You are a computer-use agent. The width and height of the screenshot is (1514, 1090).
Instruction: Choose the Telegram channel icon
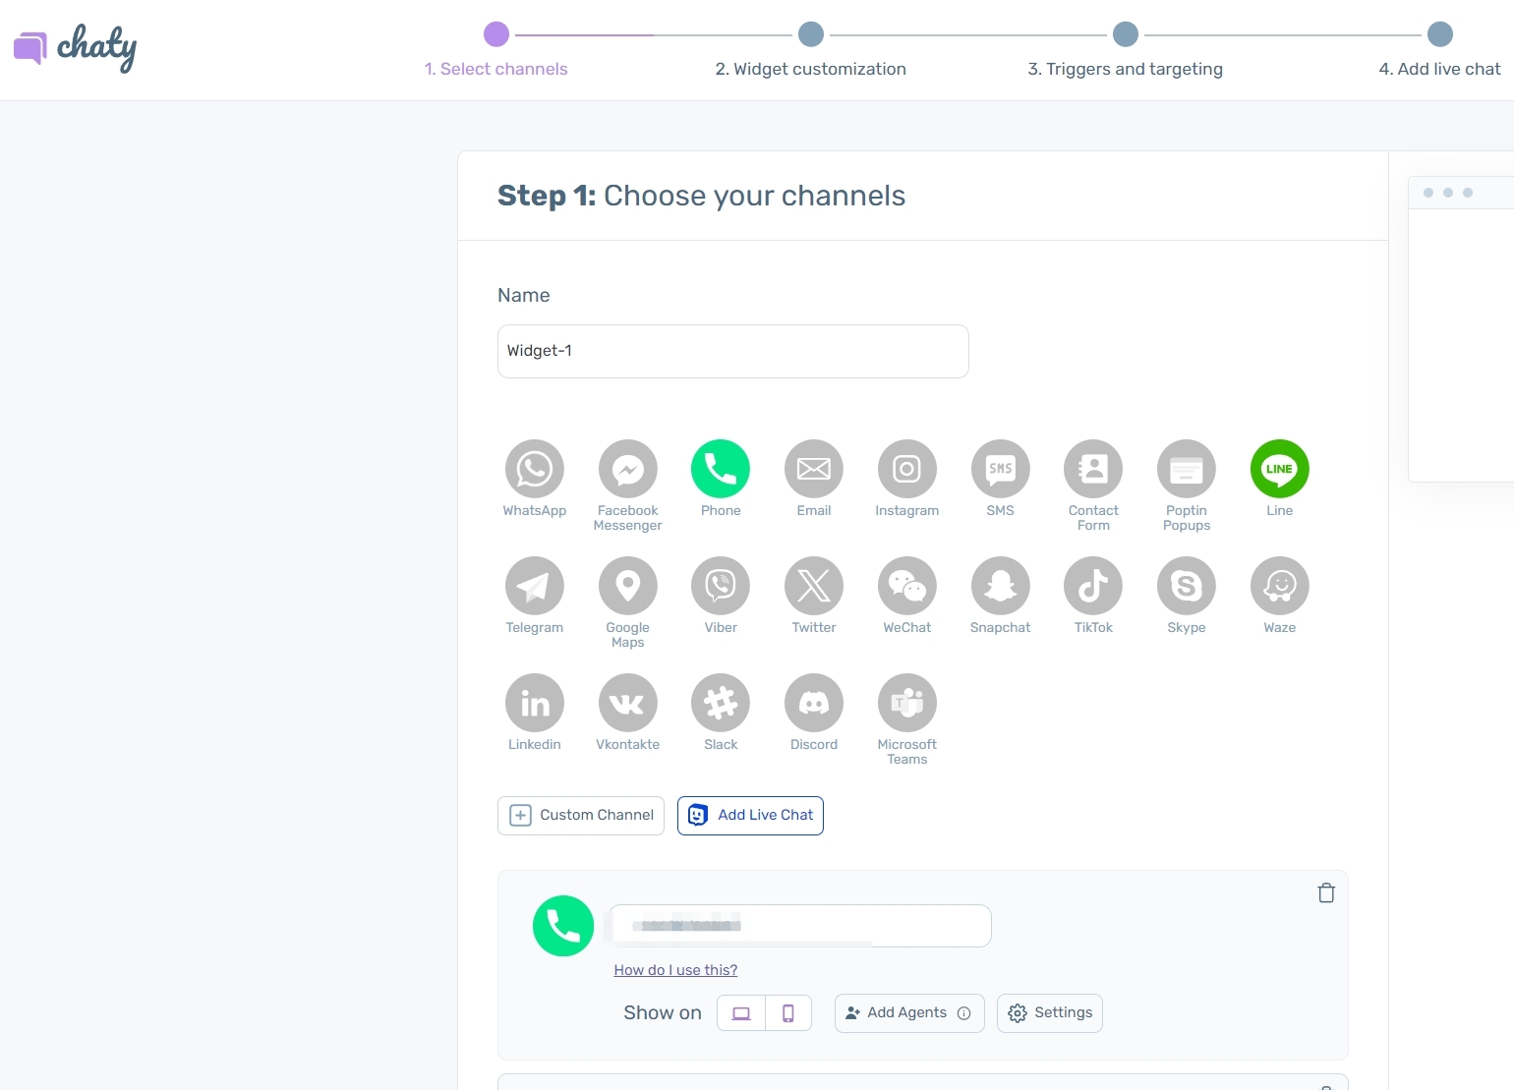[x=534, y=586]
